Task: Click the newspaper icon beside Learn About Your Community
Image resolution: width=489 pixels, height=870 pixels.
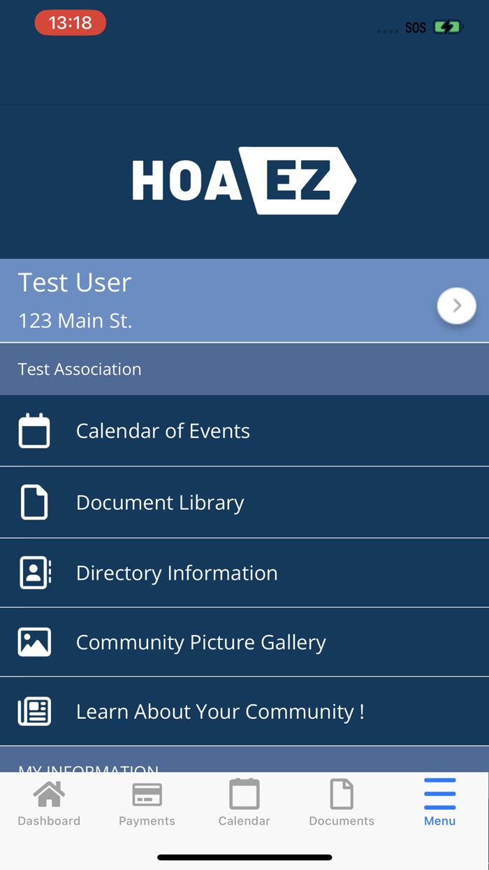Action: pyautogui.click(x=34, y=711)
